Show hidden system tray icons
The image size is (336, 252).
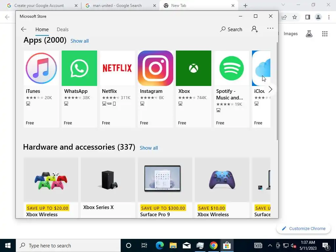(x=270, y=245)
